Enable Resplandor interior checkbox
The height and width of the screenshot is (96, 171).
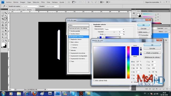click(x=70, y=39)
